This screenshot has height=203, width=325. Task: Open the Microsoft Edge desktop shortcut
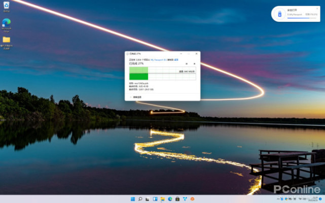pyautogui.click(x=6, y=25)
